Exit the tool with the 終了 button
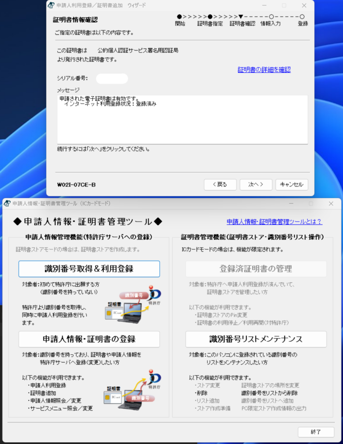This screenshot has width=343, height=444. click(316, 432)
